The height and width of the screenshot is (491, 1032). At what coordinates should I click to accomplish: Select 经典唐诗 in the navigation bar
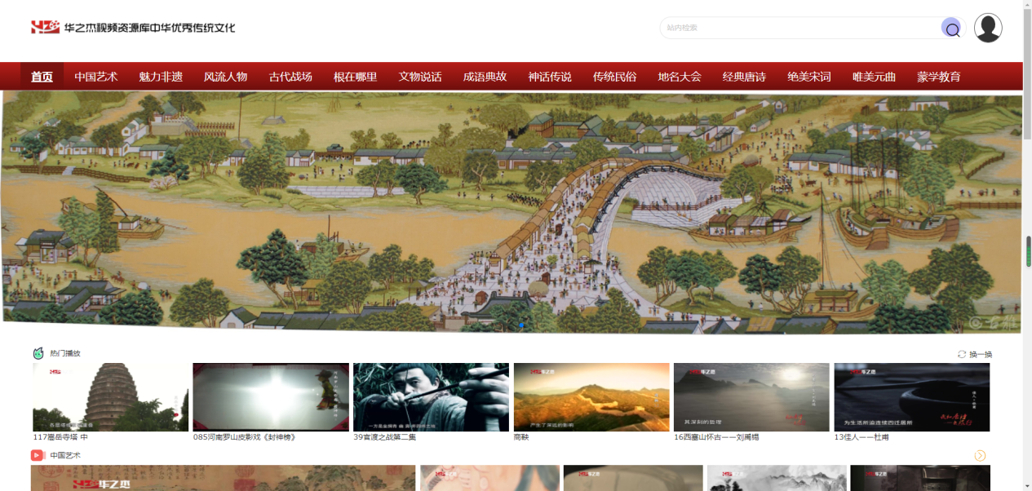pos(745,77)
